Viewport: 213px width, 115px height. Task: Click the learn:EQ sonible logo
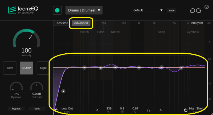click(23, 10)
